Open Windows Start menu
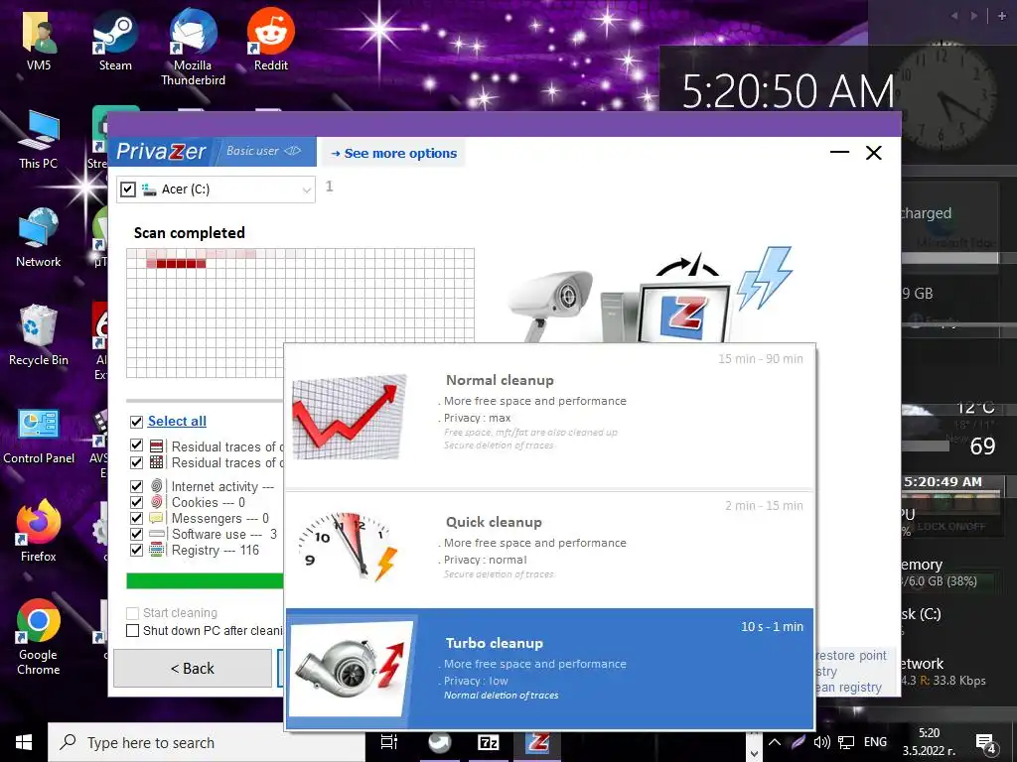This screenshot has height=762, width=1017. [x=24, y=742]
